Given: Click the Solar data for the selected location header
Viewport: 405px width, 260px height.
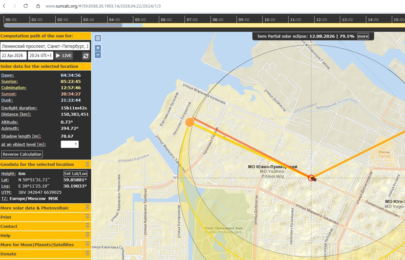Looking at the screenshot, I should [45, 66].
